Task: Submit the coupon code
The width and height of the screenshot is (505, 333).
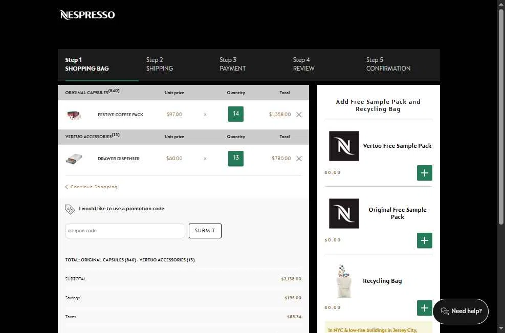Action: pos(205,231)
